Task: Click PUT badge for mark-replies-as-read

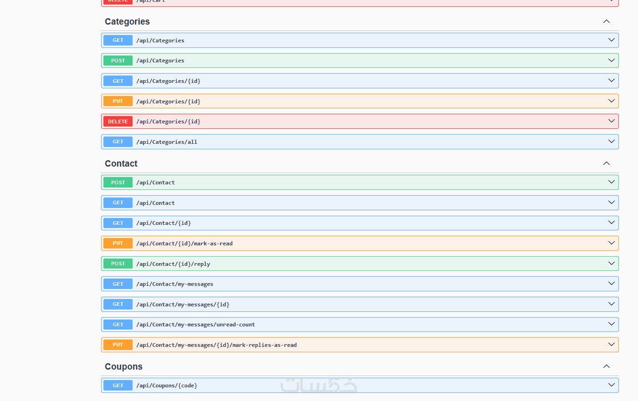Action: click(118, 345)
